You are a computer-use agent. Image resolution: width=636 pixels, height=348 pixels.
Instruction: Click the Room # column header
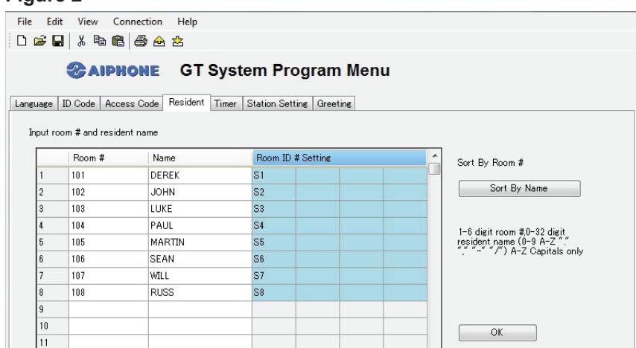click(x=109, y=158)
